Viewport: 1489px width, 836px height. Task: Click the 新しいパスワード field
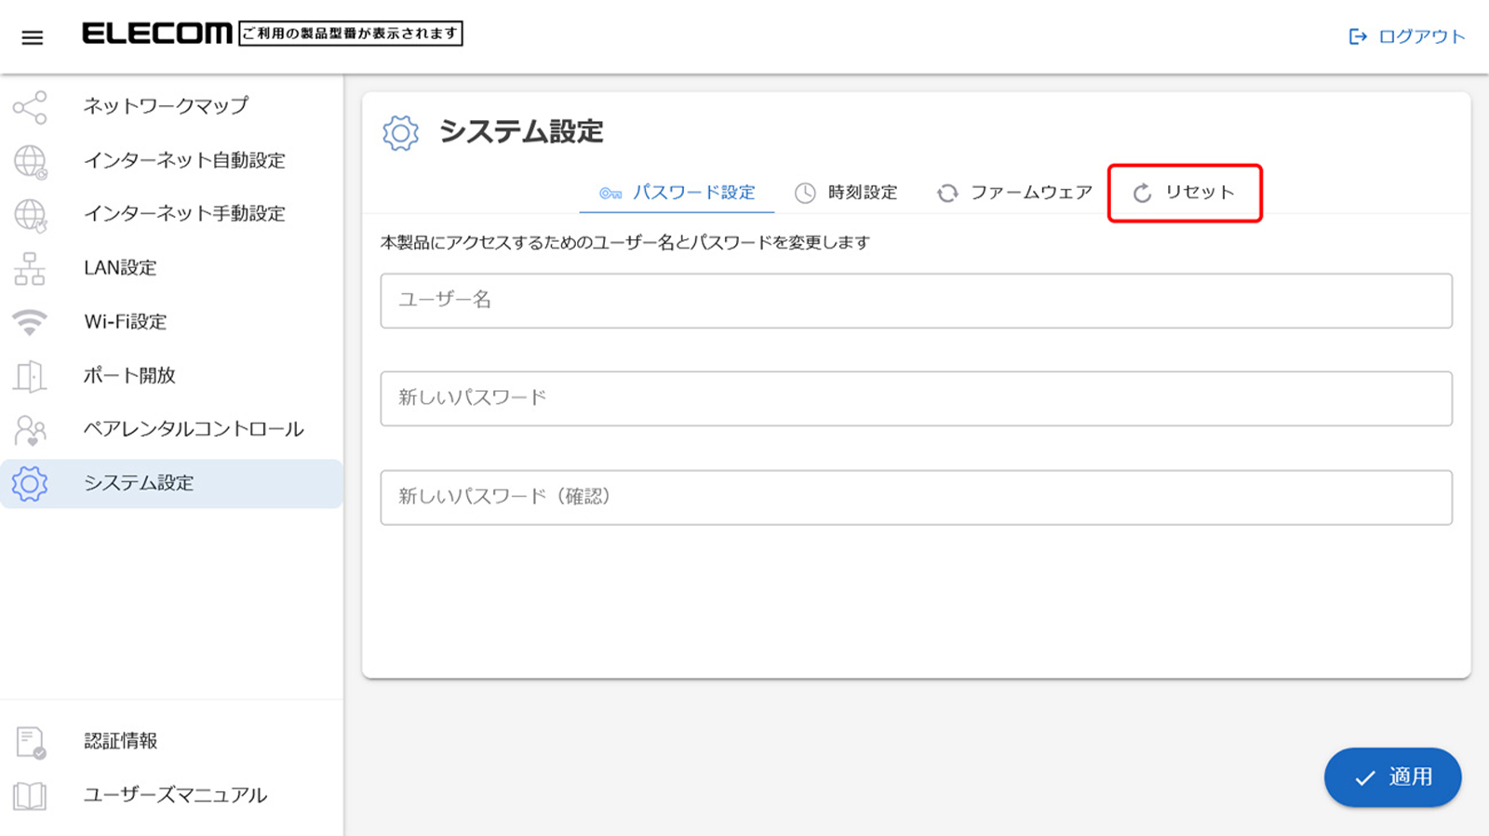(x=916, y=398)
